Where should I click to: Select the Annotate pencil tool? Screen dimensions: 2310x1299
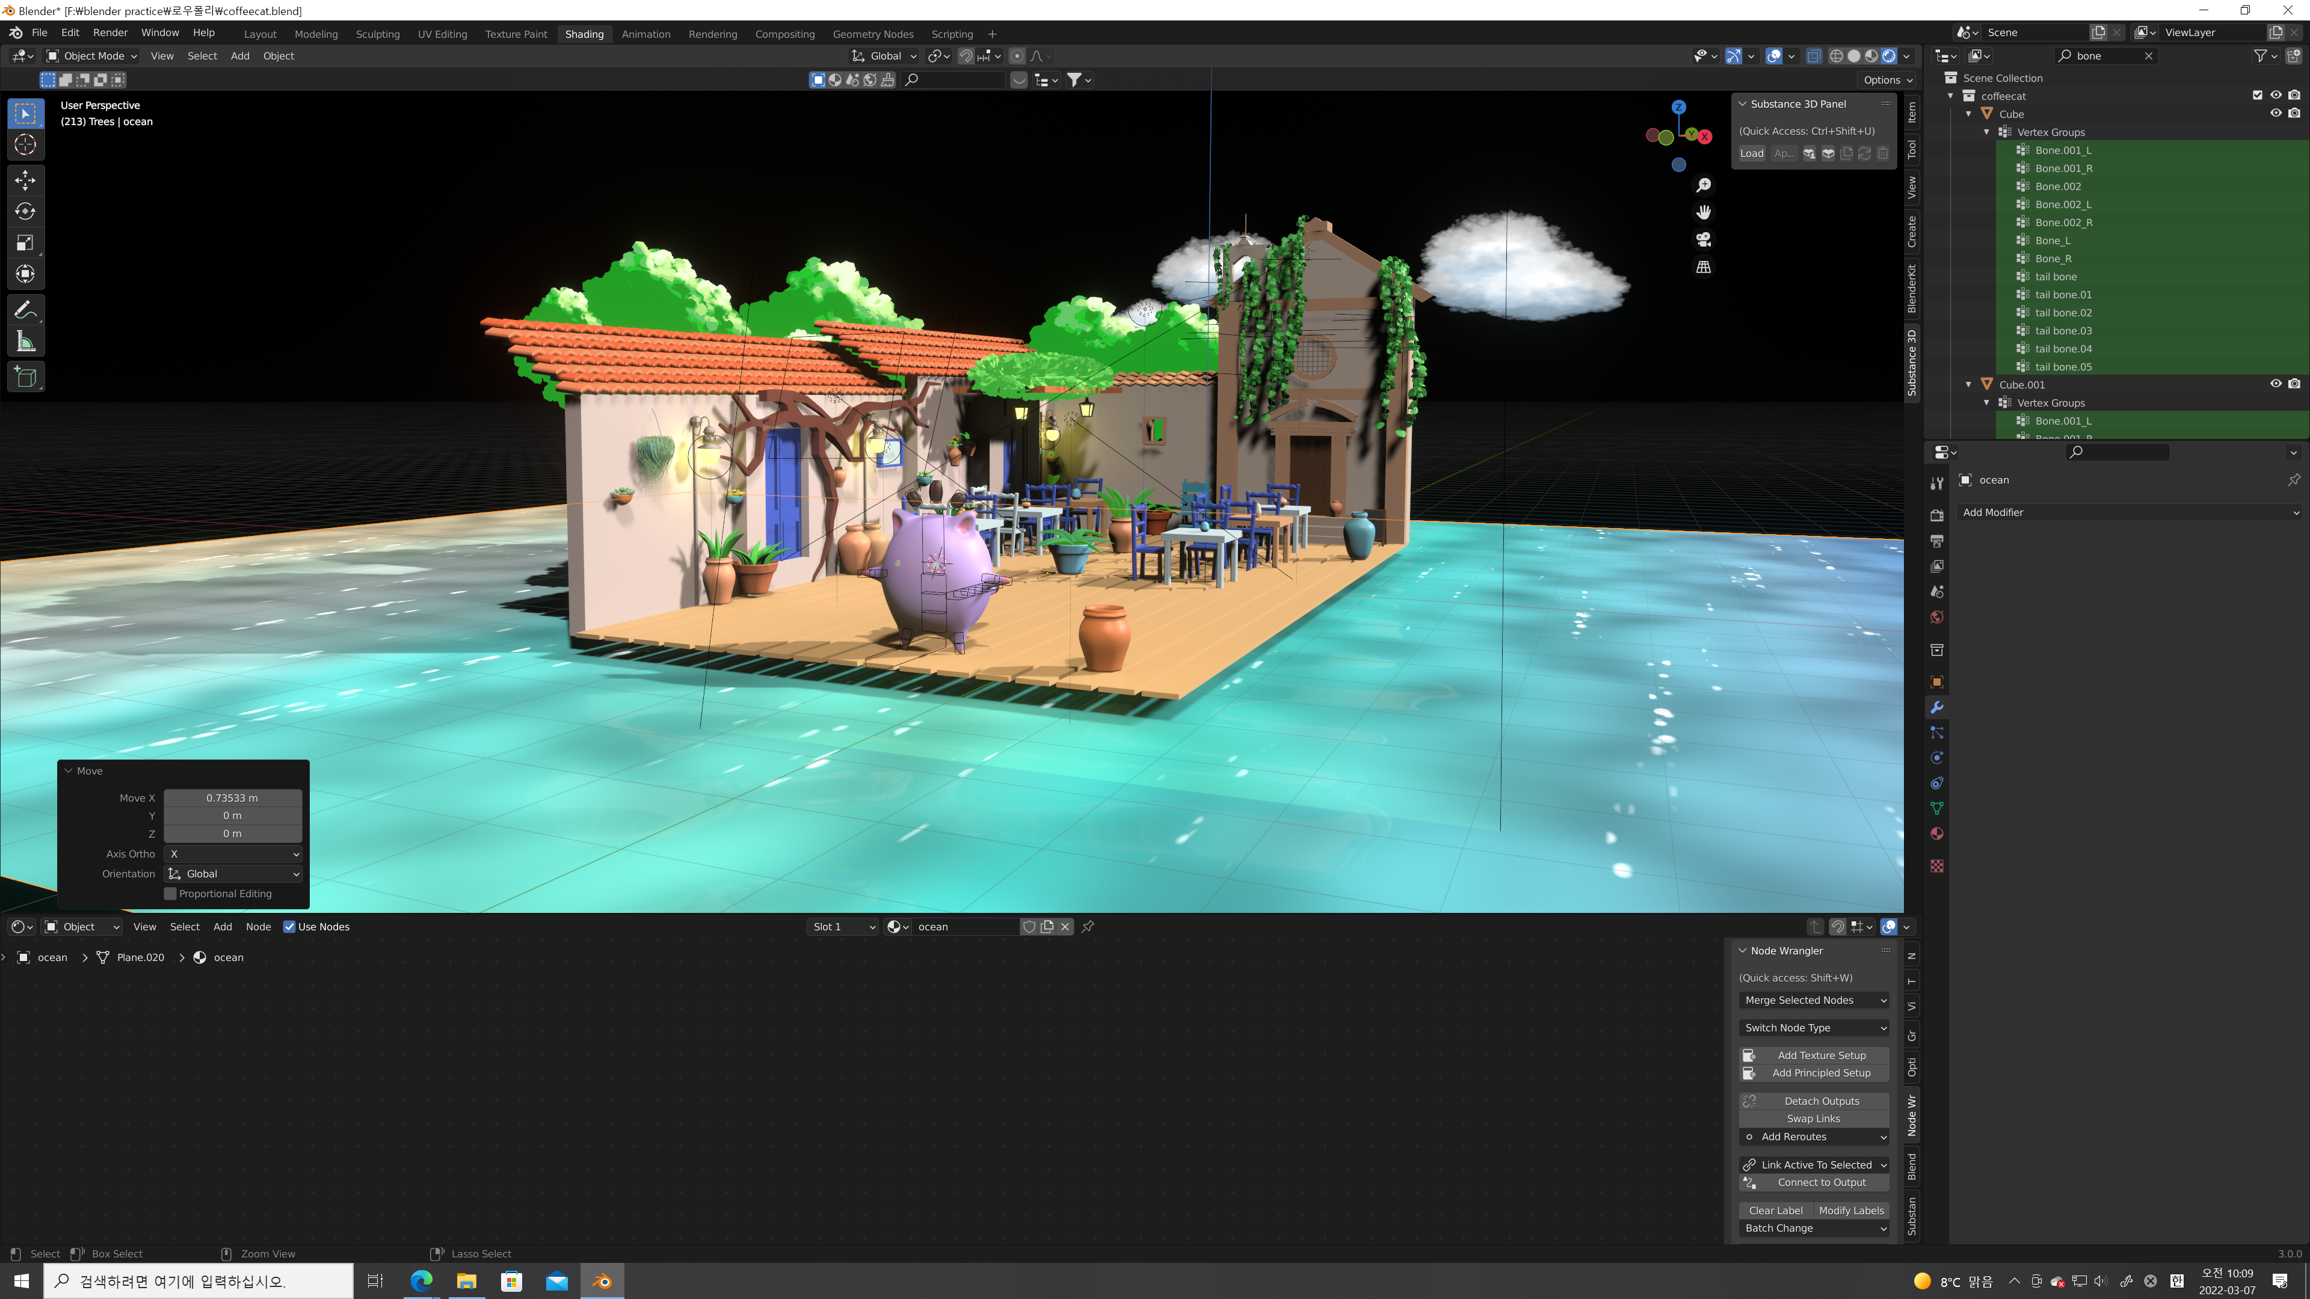(25, 310)
